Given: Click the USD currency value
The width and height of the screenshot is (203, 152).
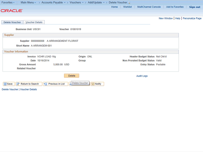Looking at the screenshot, I should (67, 64).
